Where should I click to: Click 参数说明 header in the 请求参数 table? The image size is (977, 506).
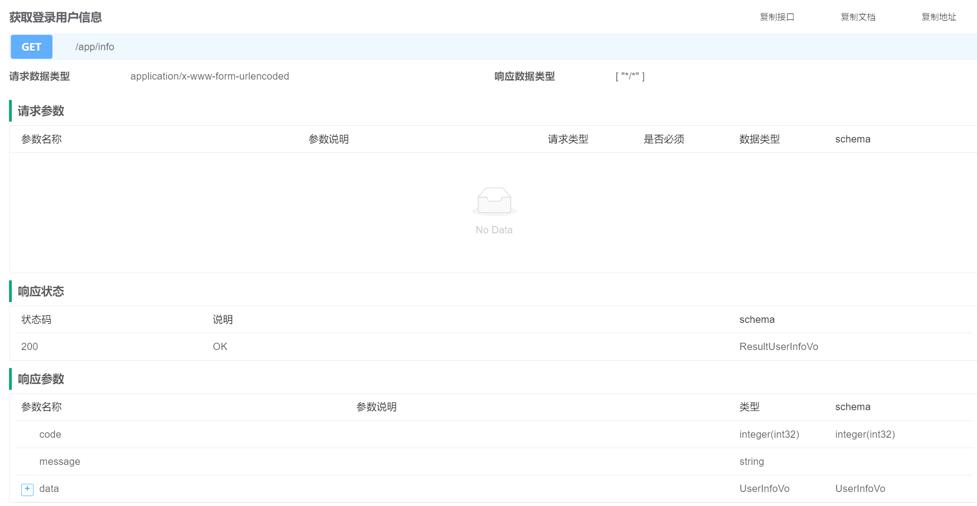pos(329,139)
